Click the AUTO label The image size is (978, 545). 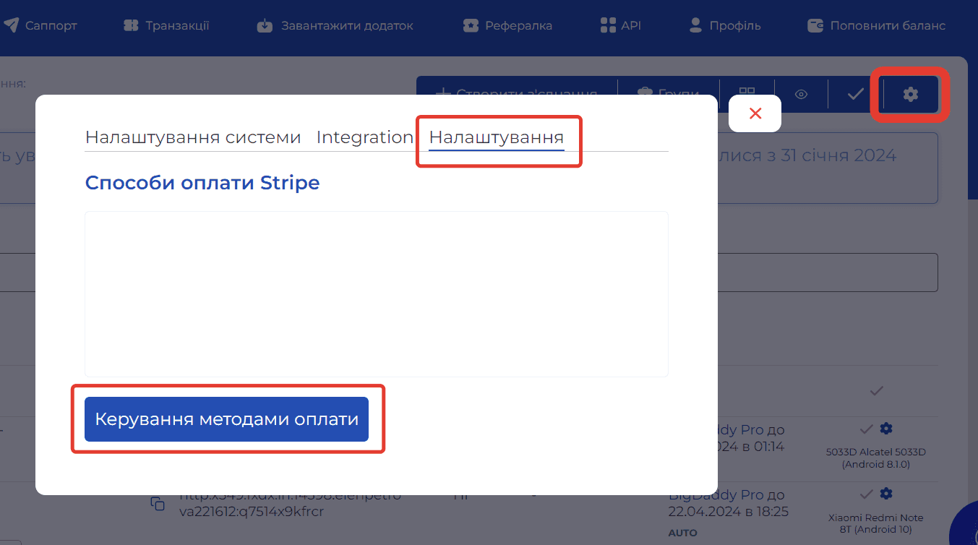pos(684,533)
